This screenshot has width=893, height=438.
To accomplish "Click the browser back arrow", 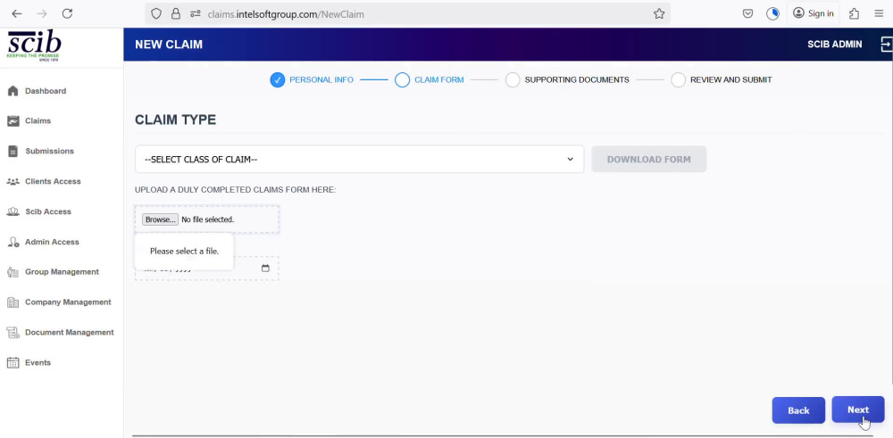I will point(17,13).
